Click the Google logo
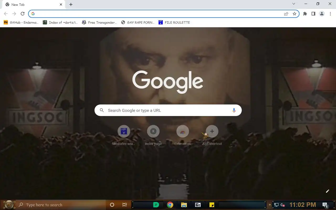The image size is (336, 210). (x=168, y=82)
